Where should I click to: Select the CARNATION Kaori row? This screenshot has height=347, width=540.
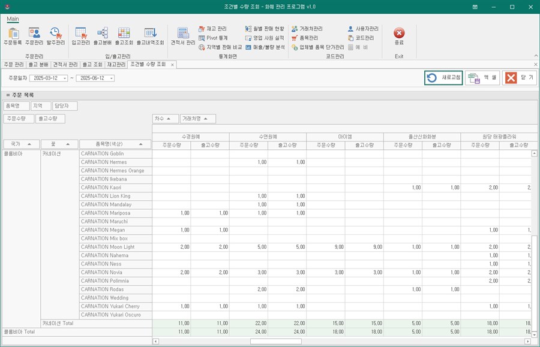pyautogui.click(x=115, y=188)
